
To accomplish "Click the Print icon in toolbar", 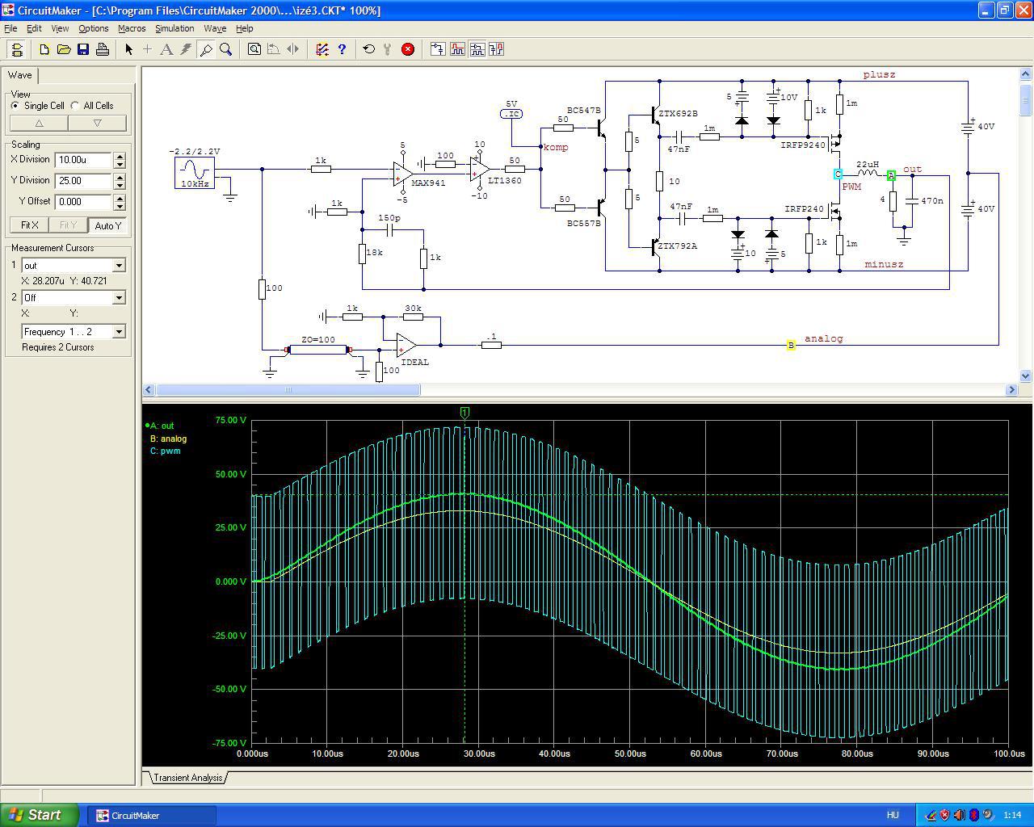I will point(103,49).
